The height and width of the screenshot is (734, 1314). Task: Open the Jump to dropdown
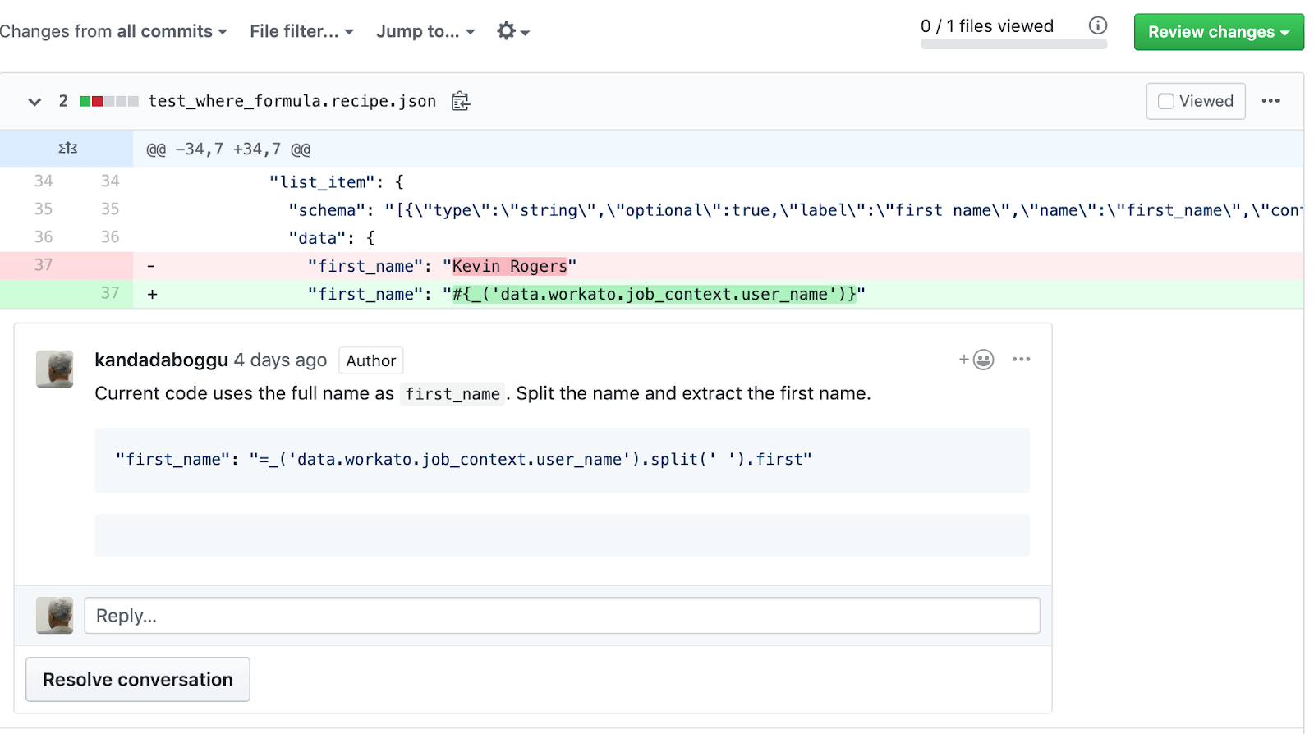(x=425, y=31)
